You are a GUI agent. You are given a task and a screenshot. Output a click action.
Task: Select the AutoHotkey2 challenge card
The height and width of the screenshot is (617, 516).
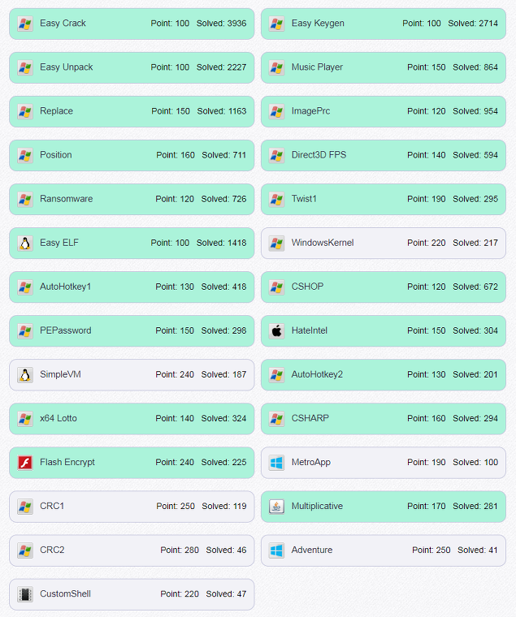pos(384,374)
